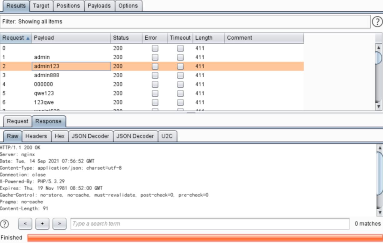The image size is (383, 243).
Task: Switch to the Request message tab
Action: [x=17, y=121]
